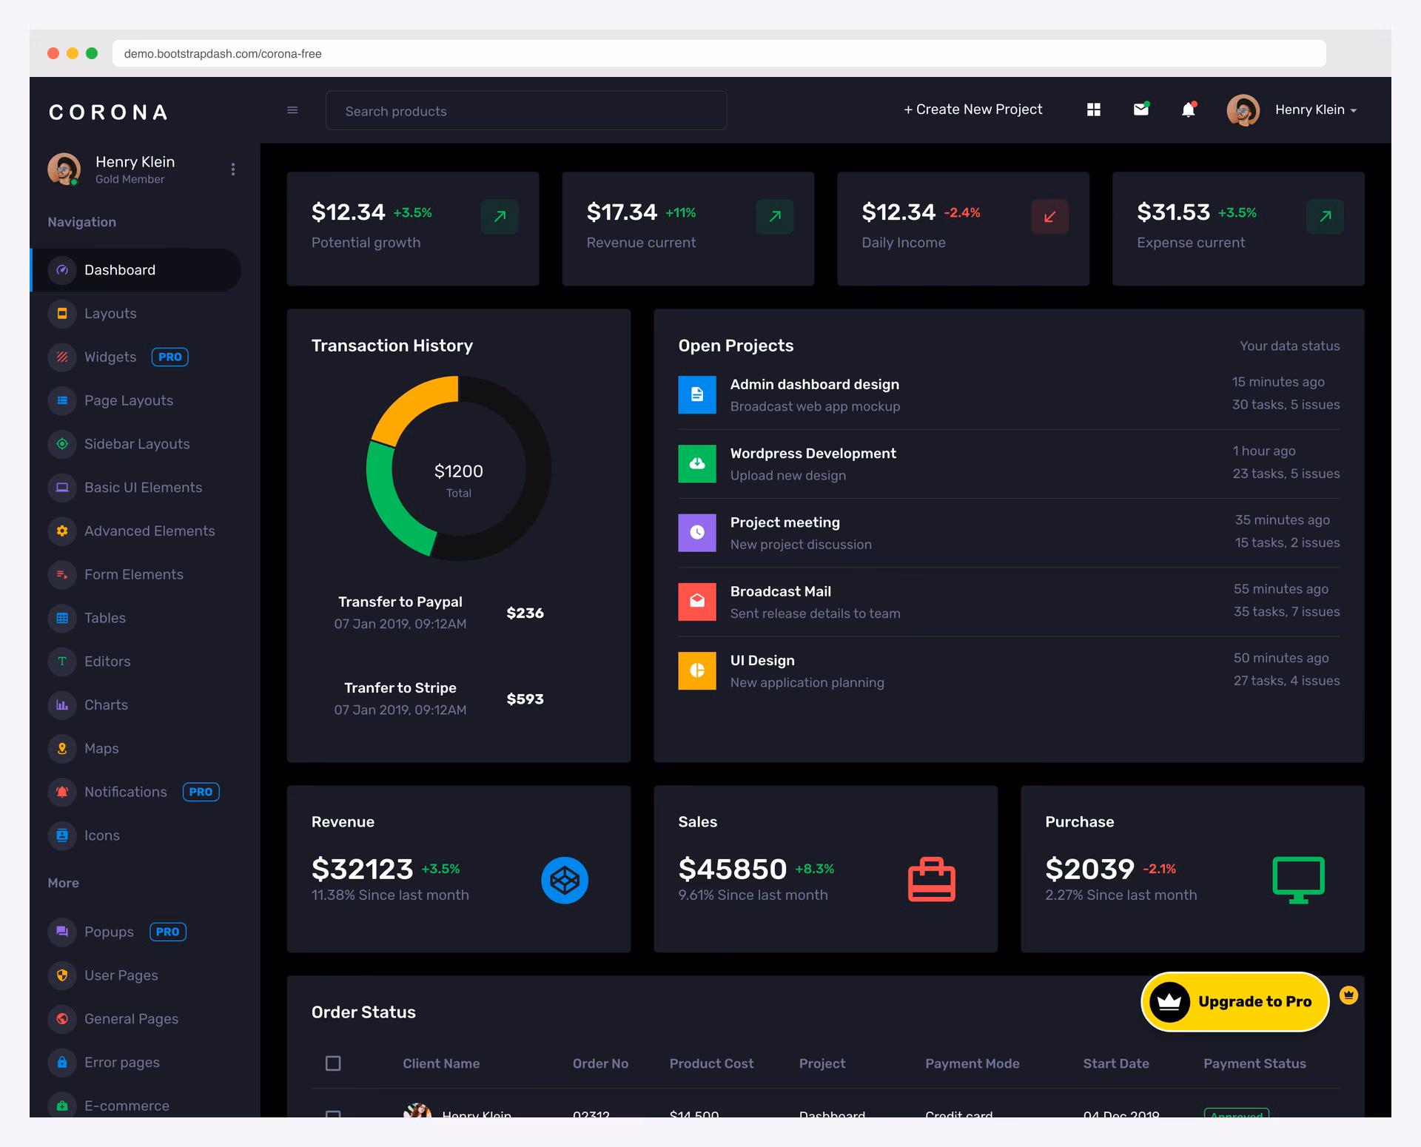Expand User Pages in sidebar
This screenshot has height=1147, width=1421.
coord(136,975)
